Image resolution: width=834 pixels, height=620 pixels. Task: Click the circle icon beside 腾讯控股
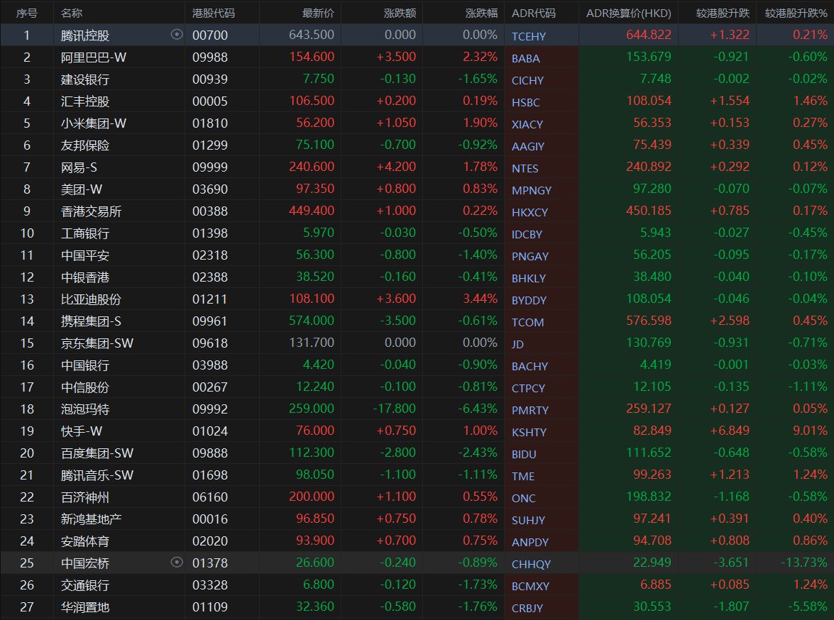pos(177,35)
